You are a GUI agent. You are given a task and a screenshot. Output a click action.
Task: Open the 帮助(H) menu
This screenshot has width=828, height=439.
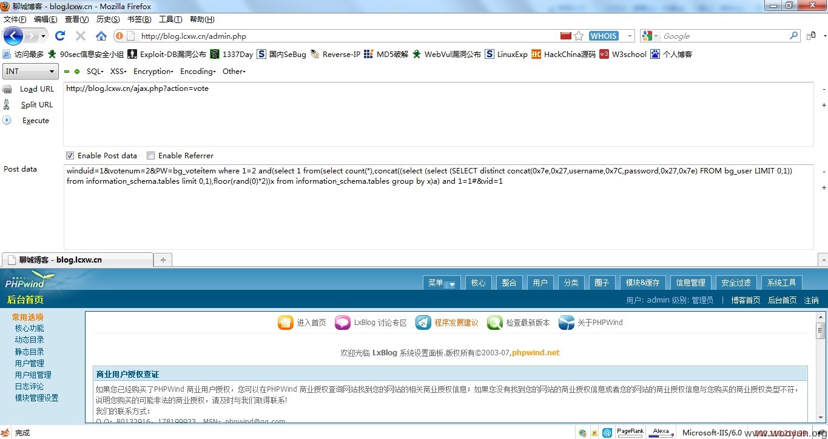pyautogui.click(x=202, y=19)
